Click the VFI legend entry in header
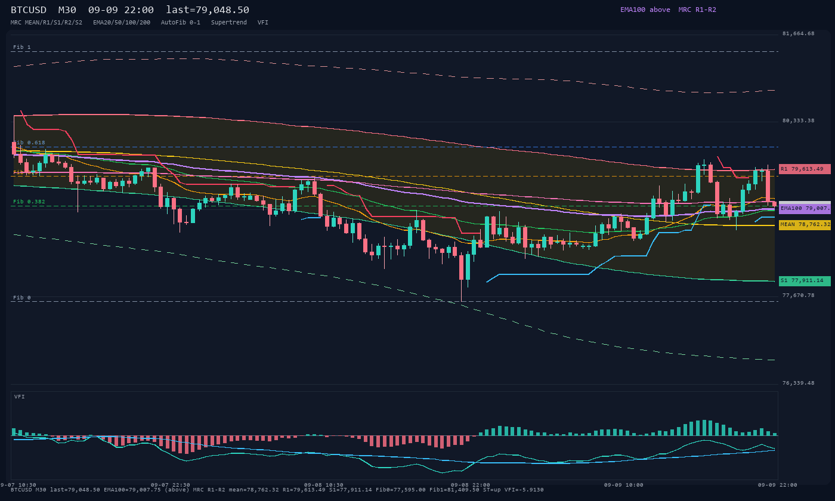Viewport: 835px width, 501px height. tap(263, 22)
